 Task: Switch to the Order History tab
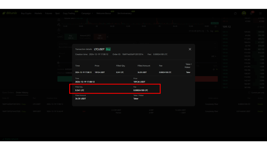click(22, 93)
